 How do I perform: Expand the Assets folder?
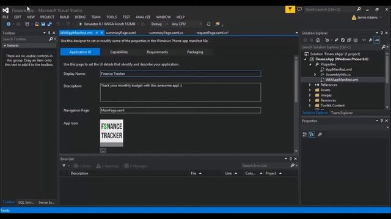tap(310, 90)
